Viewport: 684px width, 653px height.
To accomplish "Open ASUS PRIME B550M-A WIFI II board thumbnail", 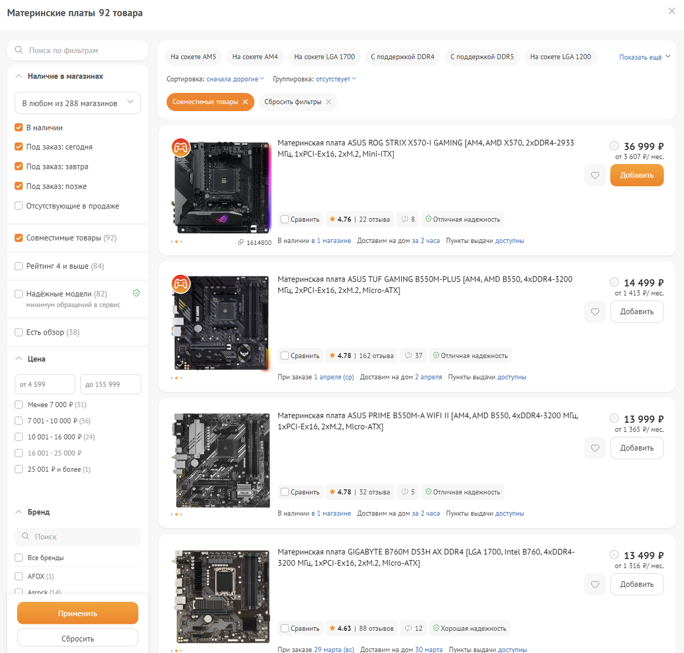I will point(222,460).
